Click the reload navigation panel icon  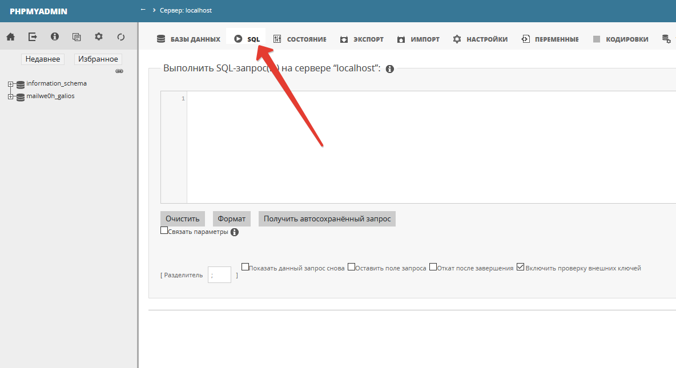121,37
